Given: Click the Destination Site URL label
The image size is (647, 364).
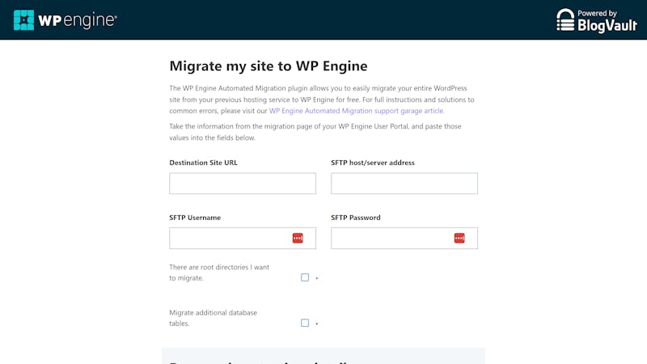Looking at the screenshot, I should [x=203, y=163].
